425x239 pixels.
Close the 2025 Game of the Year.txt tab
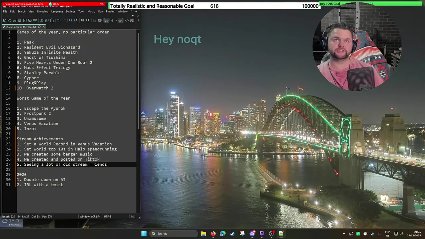[43, 27]
